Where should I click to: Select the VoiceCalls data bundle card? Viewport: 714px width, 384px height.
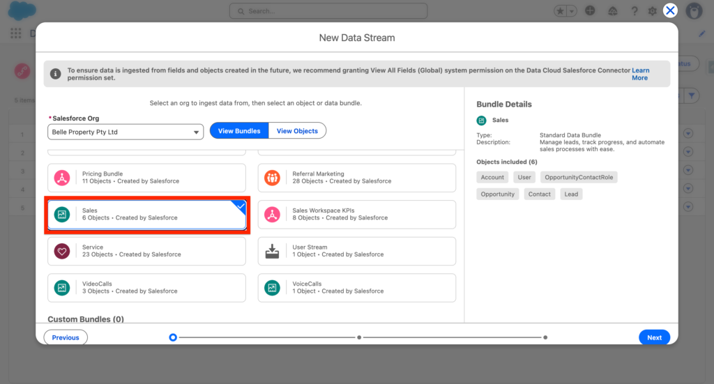(356, 288)
